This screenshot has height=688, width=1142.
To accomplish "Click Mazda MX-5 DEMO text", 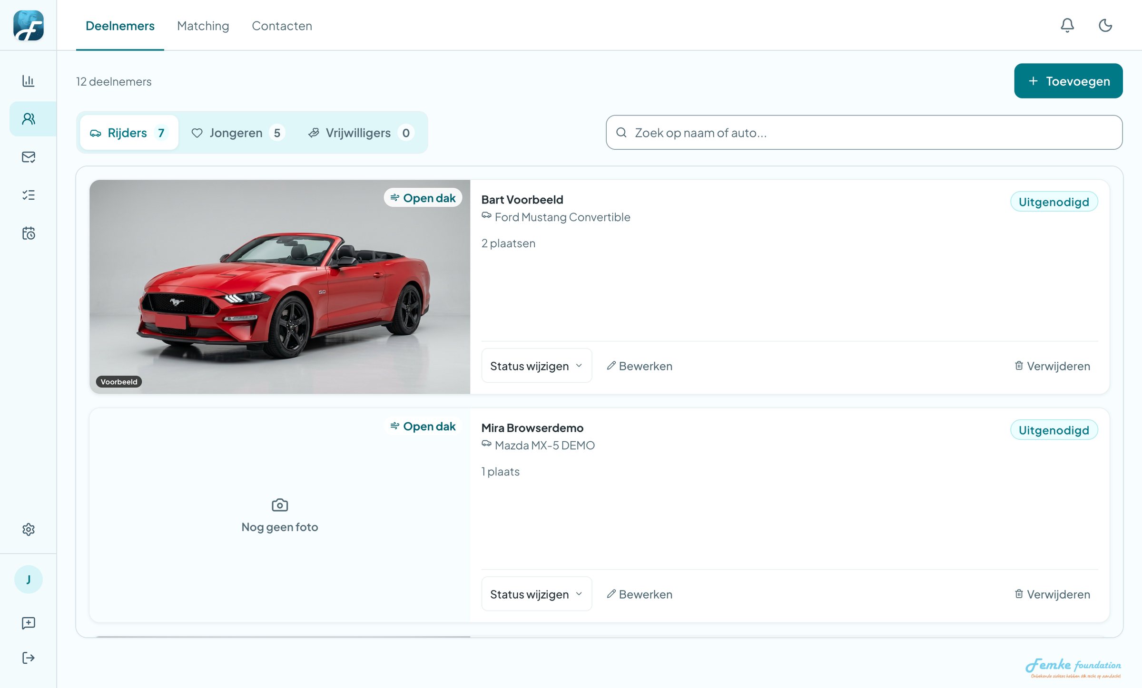I will (545, 445).
